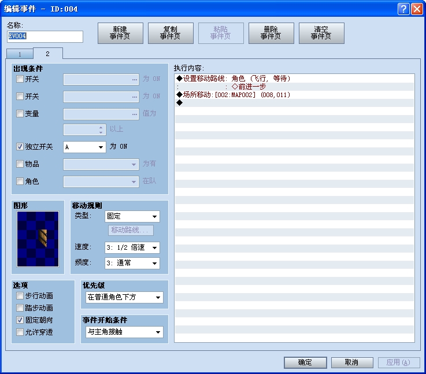The height and width of the screenshot is (374, 426).
Task: Expand the 优先级 priority dropdown
Action: click(x=124, y=298)
